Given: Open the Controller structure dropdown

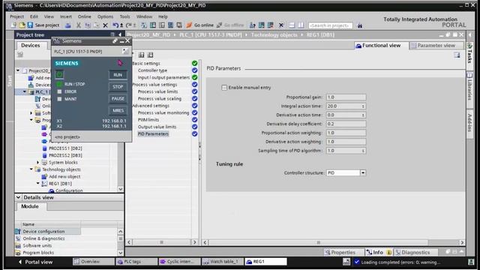Looking at the screenshot, I should tap(363, 172).
